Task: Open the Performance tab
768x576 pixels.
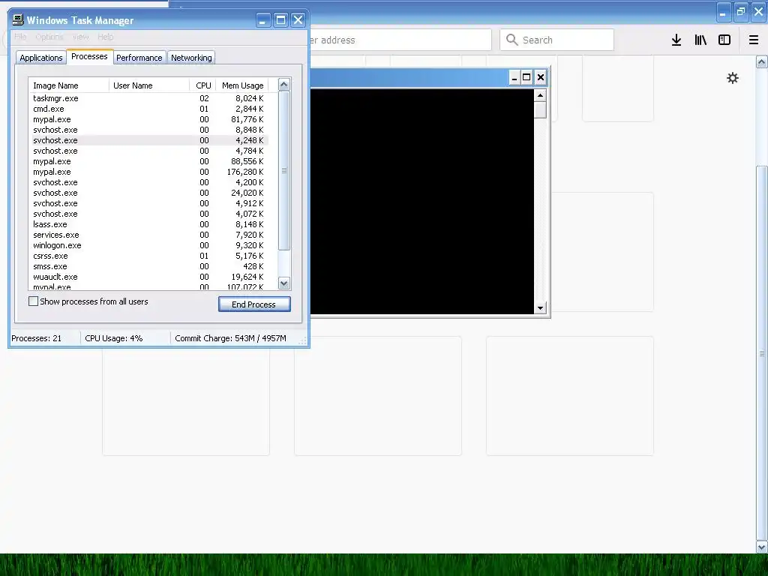Action: [x=139, y=57]
